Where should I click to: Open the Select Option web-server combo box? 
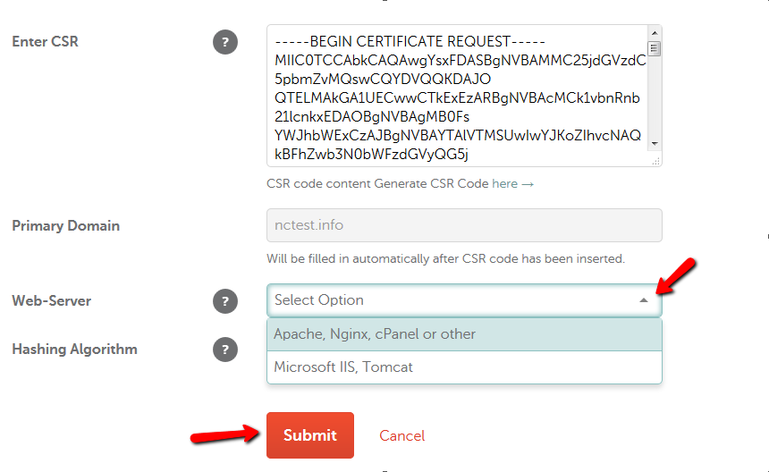click(464, 300)
